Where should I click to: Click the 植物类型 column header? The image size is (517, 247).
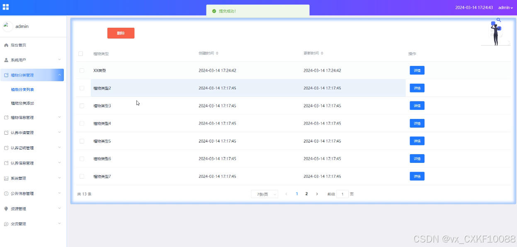[101, 54]
